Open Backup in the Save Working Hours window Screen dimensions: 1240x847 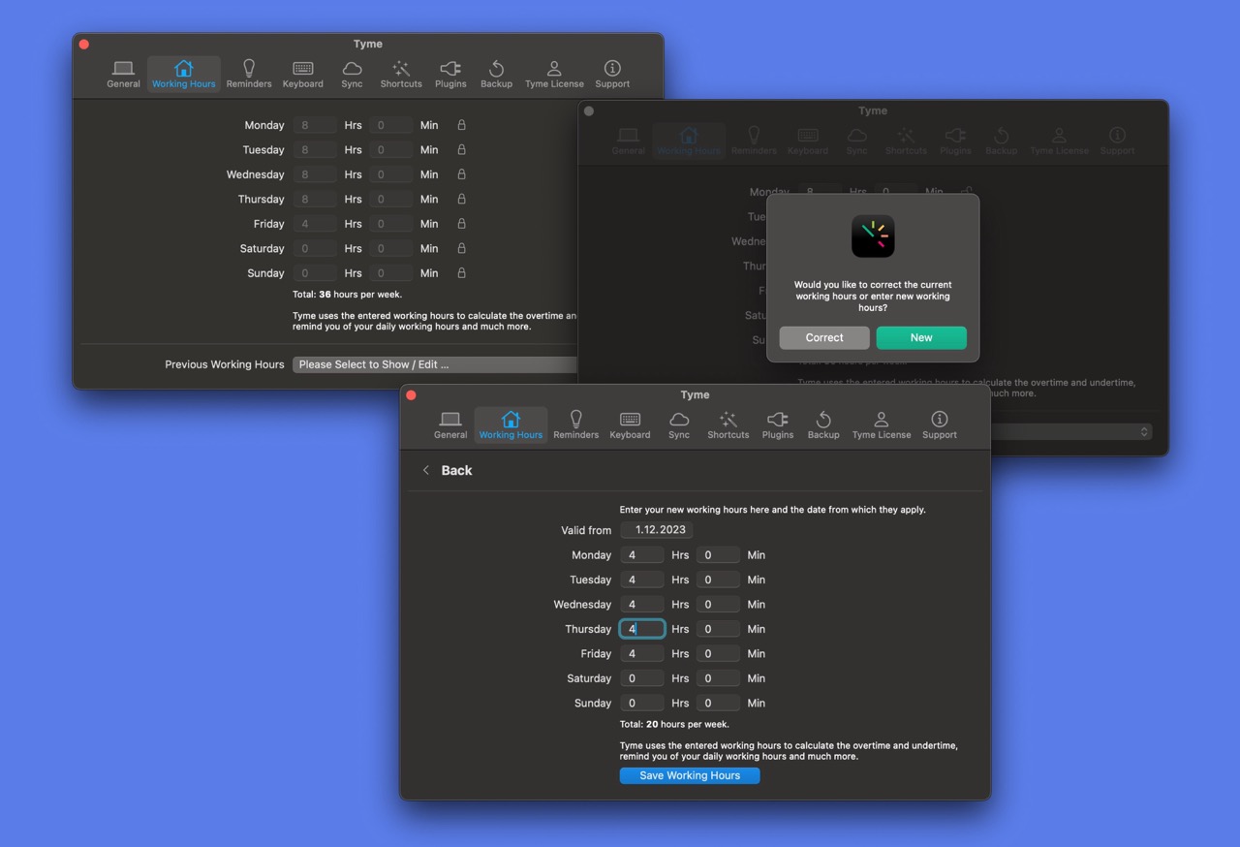823,424
